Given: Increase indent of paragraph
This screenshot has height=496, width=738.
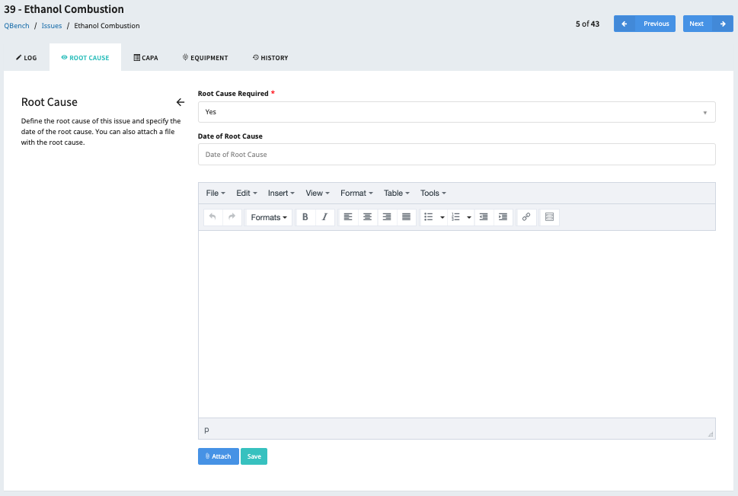Looking at the screenshot, I should 503,217.
